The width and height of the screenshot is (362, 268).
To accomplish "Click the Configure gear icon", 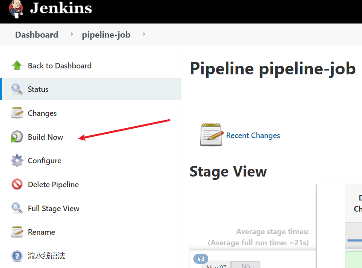I will [17, 160].
